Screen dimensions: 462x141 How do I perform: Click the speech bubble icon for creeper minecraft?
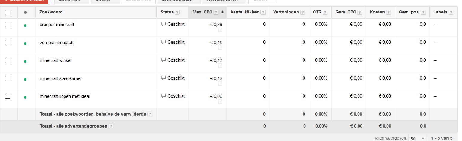click(x=164, y=24)
